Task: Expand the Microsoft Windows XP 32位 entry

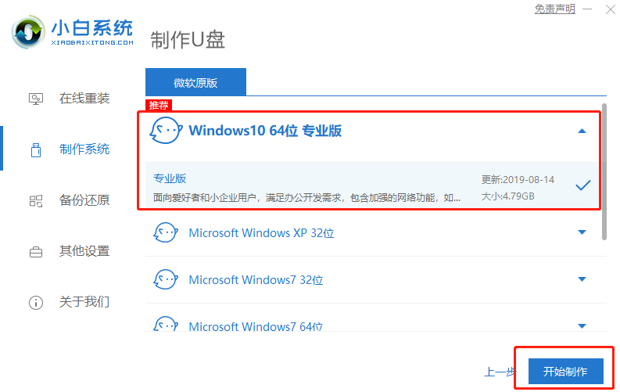Action: (x=582, y=232)
